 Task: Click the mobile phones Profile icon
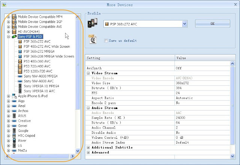93,23
